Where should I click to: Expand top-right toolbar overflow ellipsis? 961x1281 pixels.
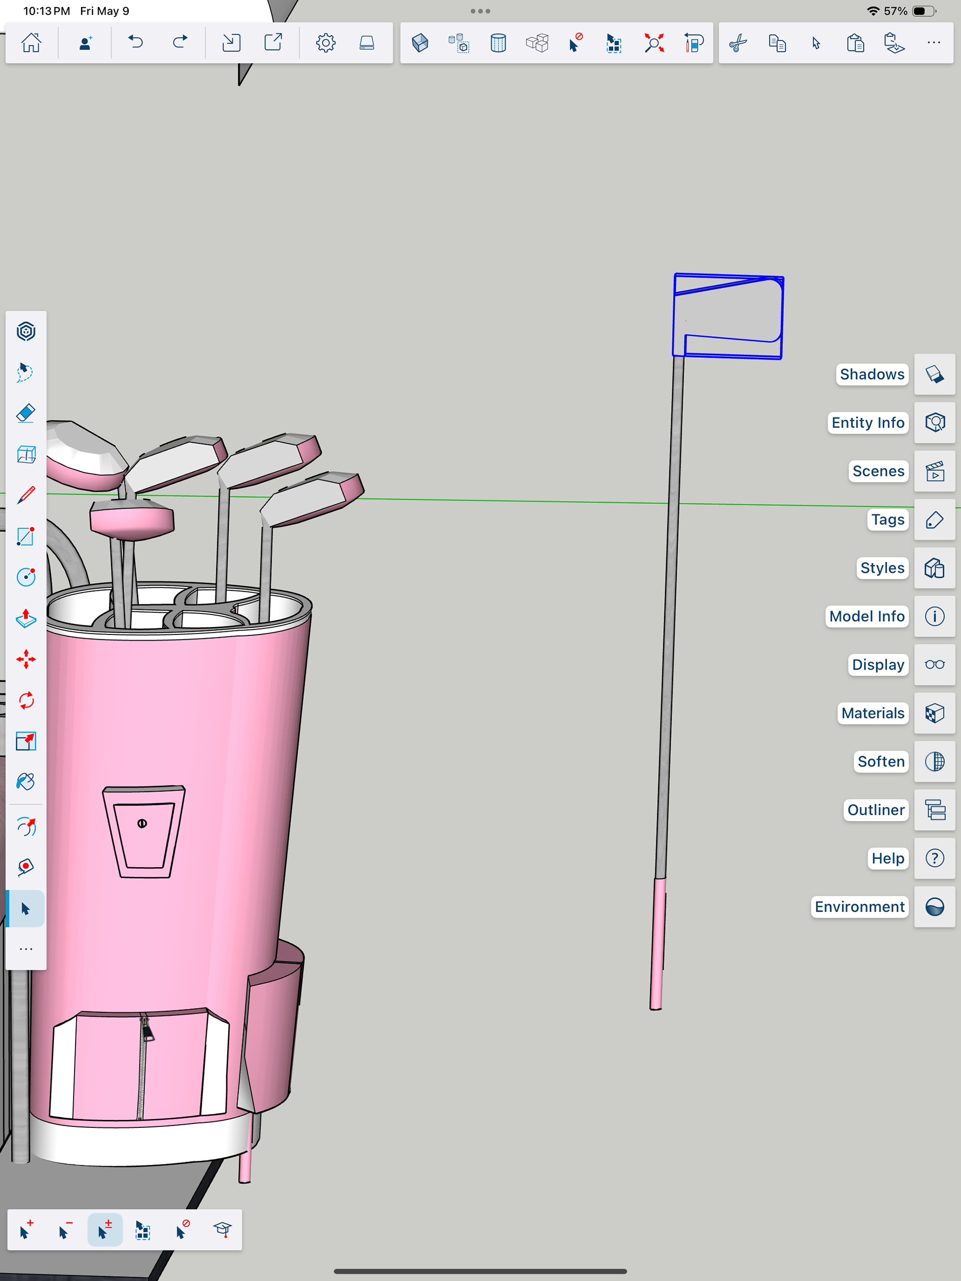(x=933, y=43)
